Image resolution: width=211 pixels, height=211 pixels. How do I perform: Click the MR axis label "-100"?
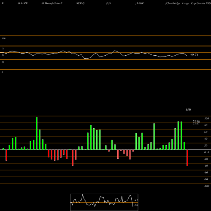207,186
